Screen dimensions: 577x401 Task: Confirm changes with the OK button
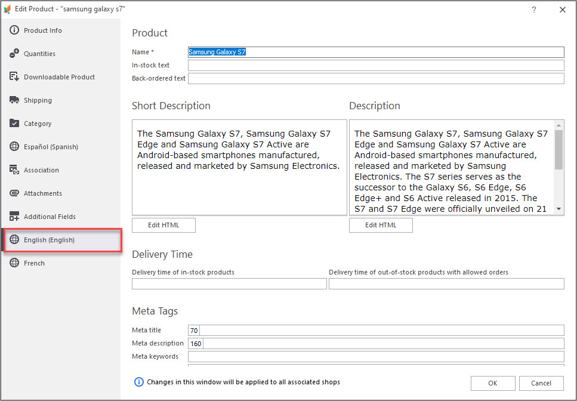tap(493, 383)
